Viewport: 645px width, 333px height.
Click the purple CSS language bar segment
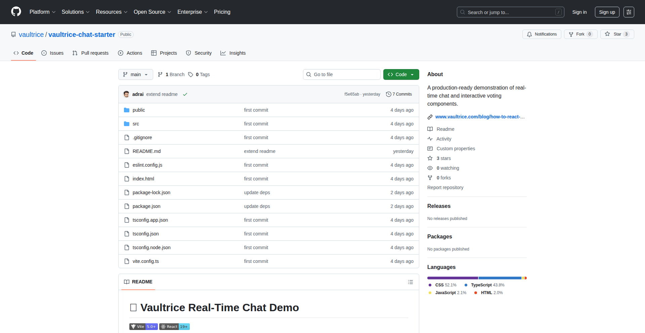coord(452,278)
